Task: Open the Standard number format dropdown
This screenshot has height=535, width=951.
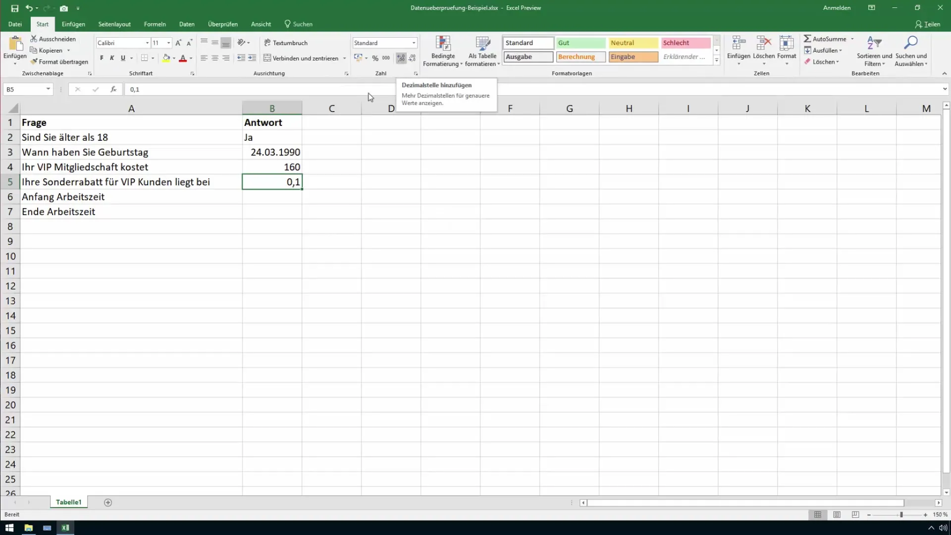Action: (414, 43)
